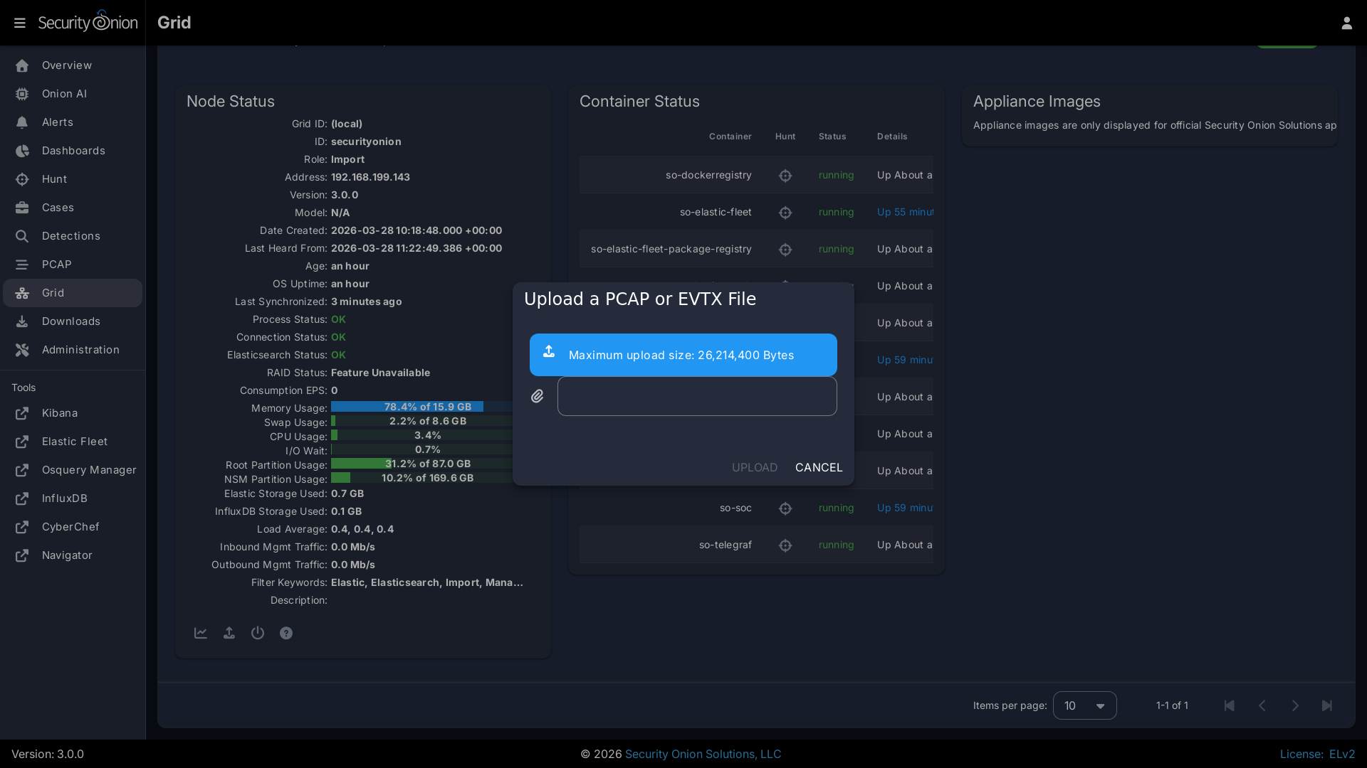Click the UPLOAD button
The image size is (1367, 768).
[754, 467]
